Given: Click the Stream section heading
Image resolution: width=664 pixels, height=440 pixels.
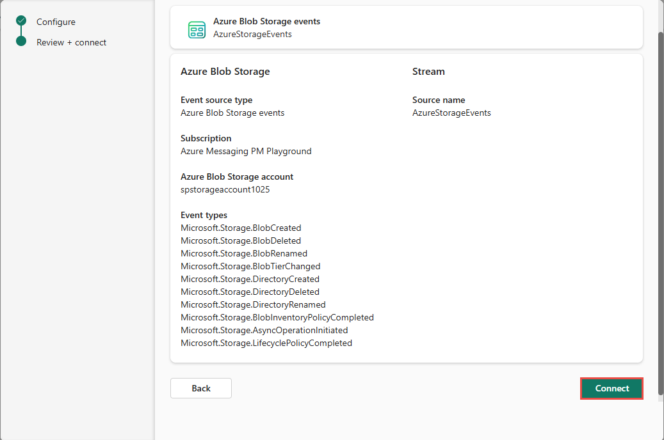Looking at the screenshot, I should coord(428,72).
